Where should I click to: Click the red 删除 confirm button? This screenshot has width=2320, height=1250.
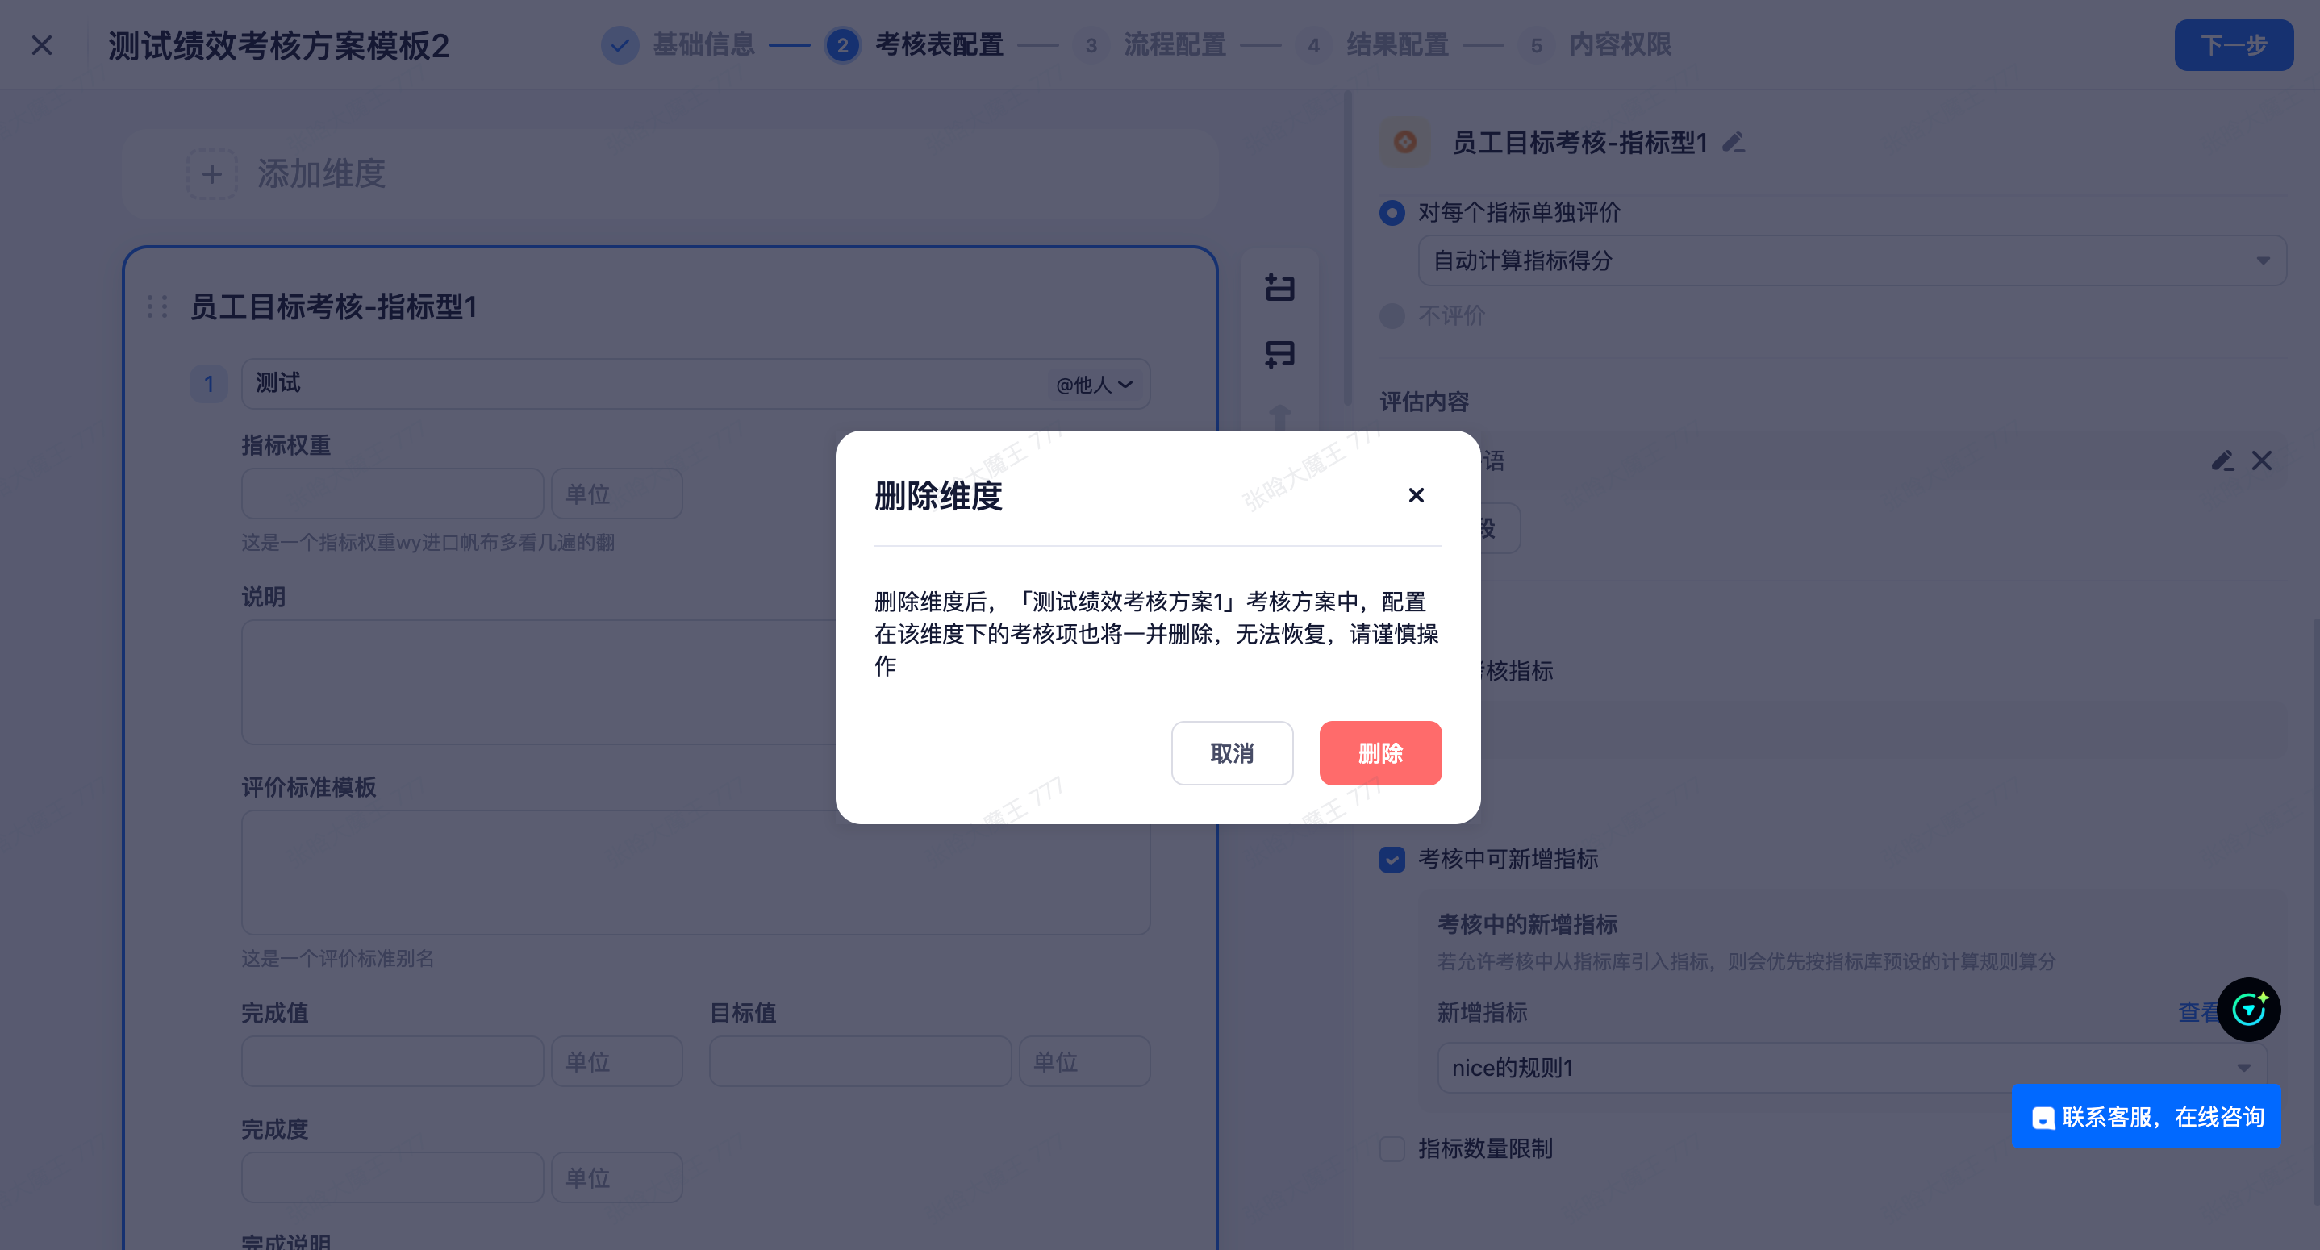(x=1379, y=753)
